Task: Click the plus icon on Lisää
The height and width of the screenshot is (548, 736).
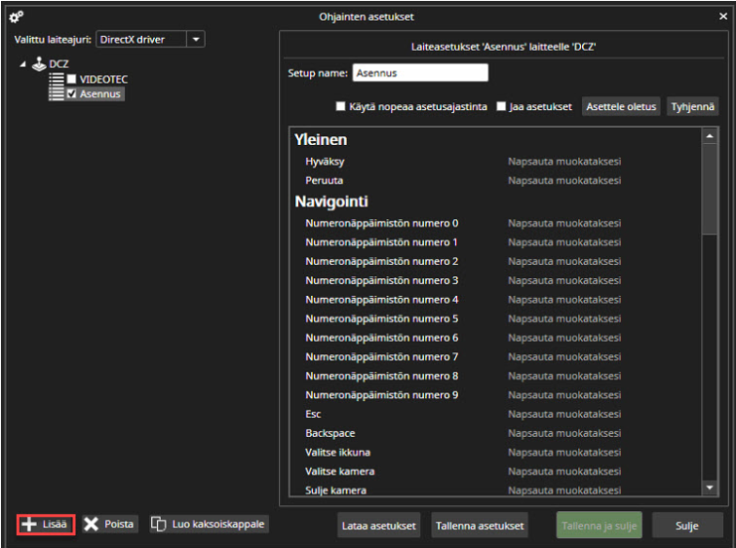Action: click(x=29, y=525)
